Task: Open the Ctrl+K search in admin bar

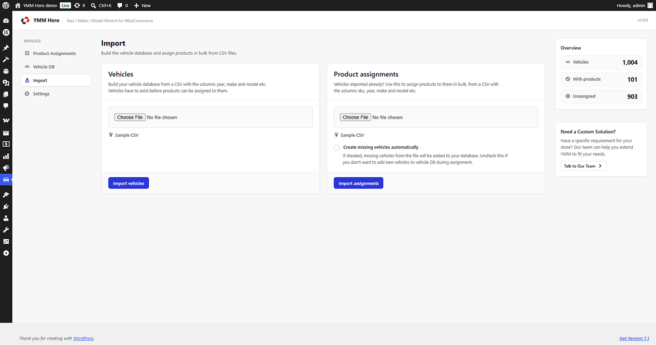Action: (101, 6)
